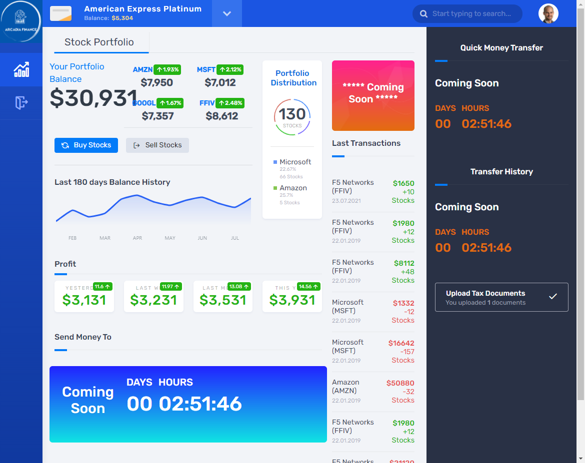Viewport: 585px width, 463px height.
Task: Select the F5 Networks transaction dated 23.07.2021
Action: 373,192
